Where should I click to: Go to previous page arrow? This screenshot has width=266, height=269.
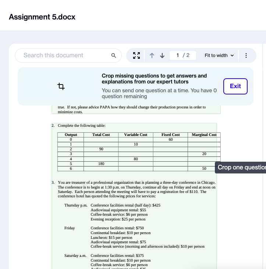tap(152, 55)
